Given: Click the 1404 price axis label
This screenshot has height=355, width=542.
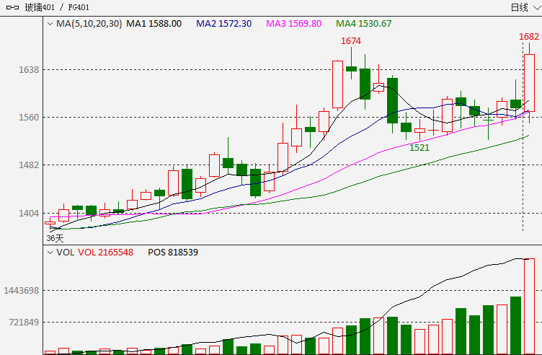Looking at the screenshot, I should [29, 213].
